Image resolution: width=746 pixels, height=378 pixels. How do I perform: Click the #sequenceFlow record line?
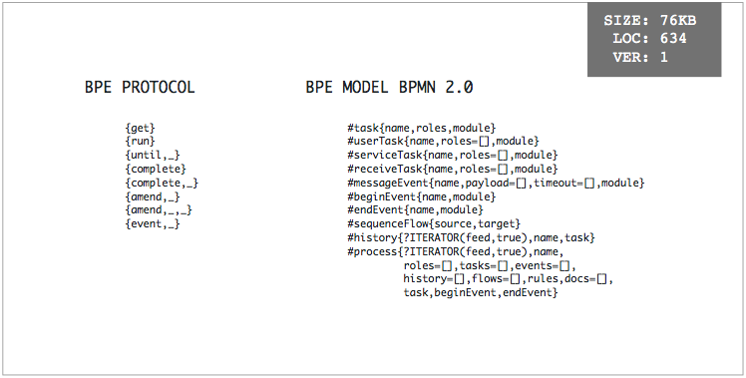(434, 223)
